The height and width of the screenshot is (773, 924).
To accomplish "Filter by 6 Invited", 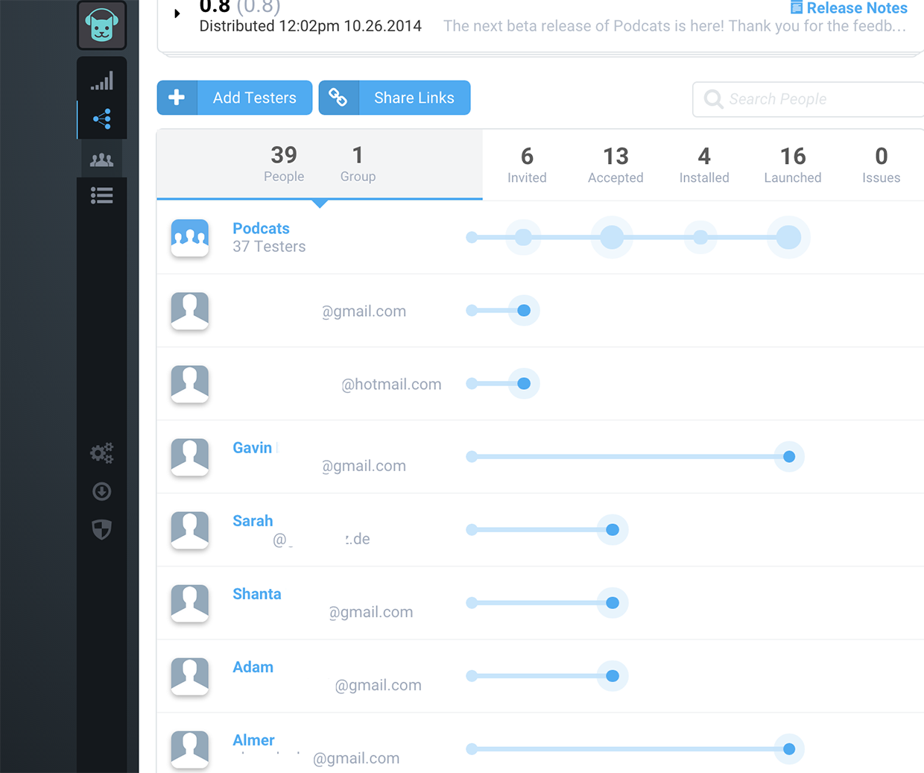I will point(527,165).
